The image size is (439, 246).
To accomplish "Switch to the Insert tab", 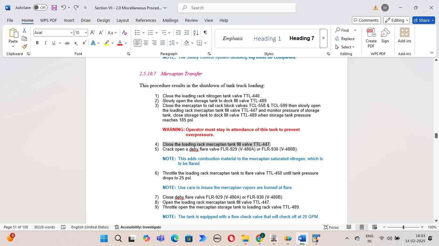I will 69,20.
